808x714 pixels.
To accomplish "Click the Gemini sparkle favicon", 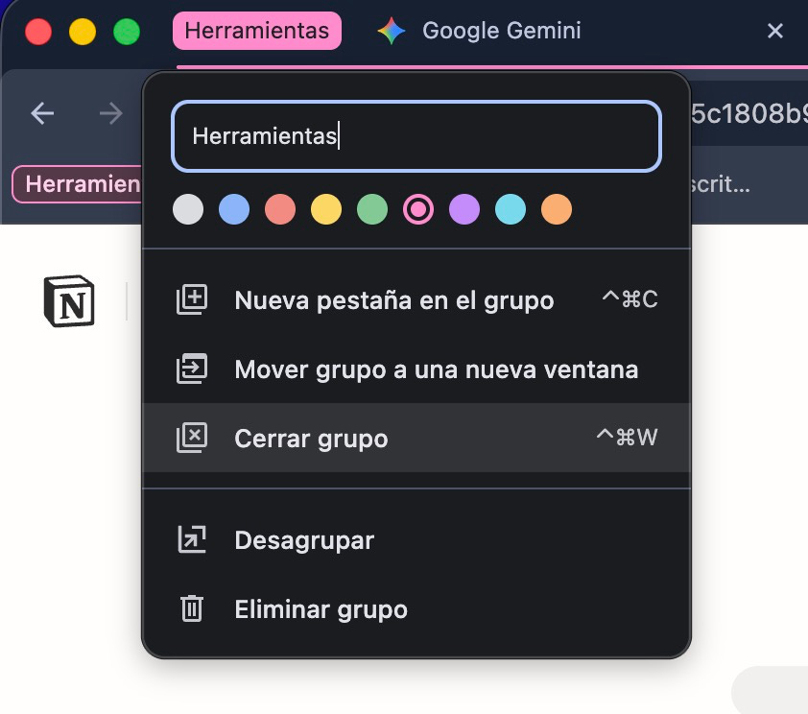I will [392, 31].
